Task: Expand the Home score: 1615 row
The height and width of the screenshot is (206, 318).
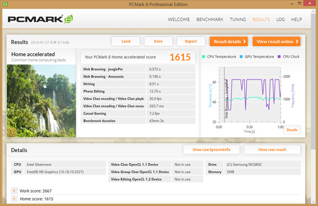Action: click(14, 199)
